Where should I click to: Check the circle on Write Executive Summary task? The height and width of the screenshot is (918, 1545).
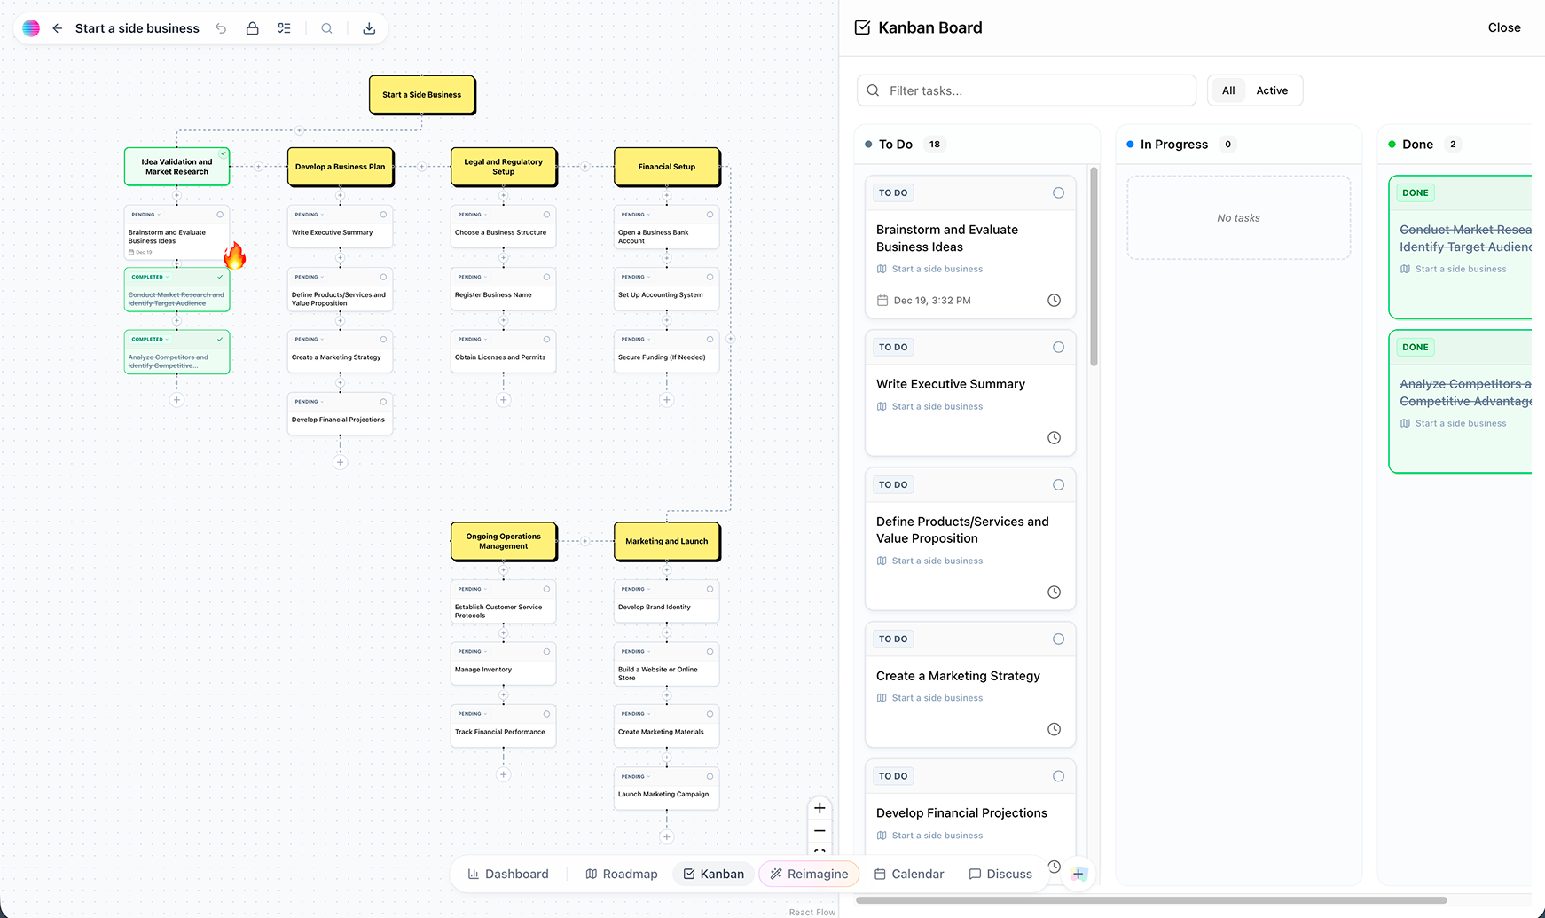pyautogui.click(x=1057, y=347)
